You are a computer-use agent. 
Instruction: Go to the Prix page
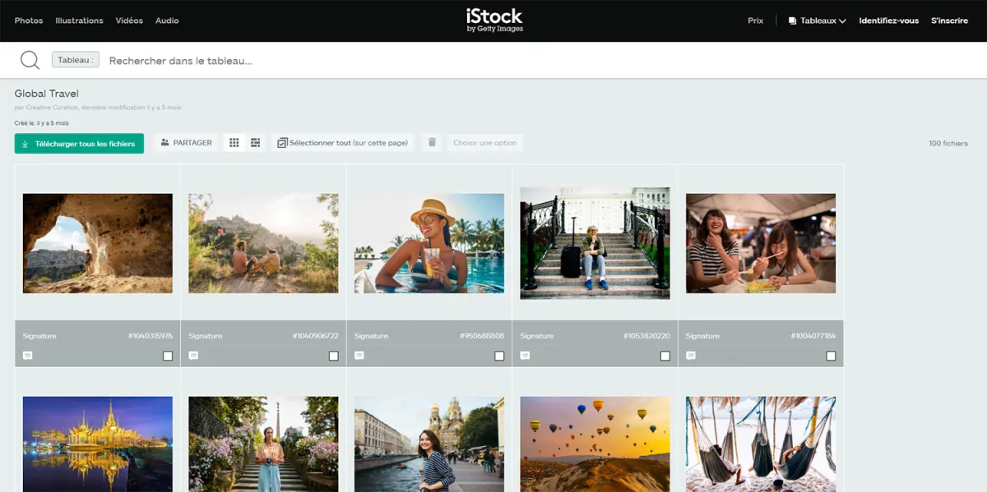pos(755,21)
